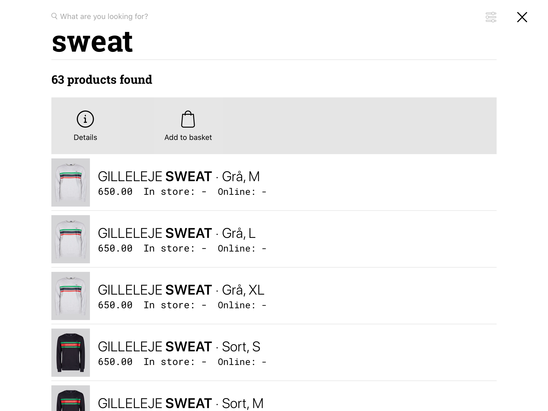Open thumbnail of Gilleleje Sweat Grå, M
The image size is (548, 411).
pos(71,182)
